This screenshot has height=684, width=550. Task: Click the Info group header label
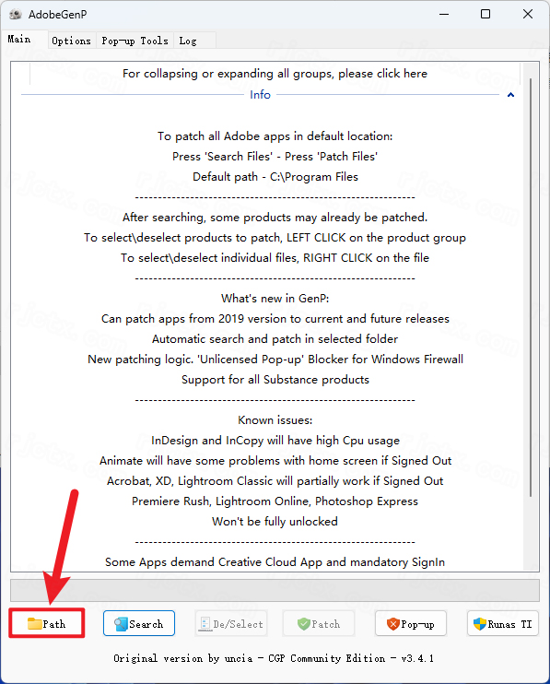pyautogui.click(x=260, y=95)
